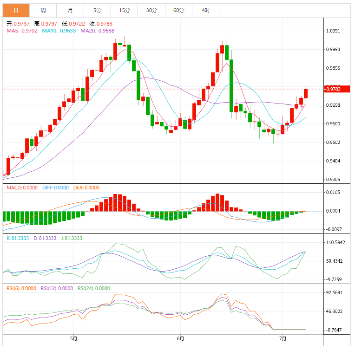
Task: Open the 60分 interval tab
Action: point(178,10)
